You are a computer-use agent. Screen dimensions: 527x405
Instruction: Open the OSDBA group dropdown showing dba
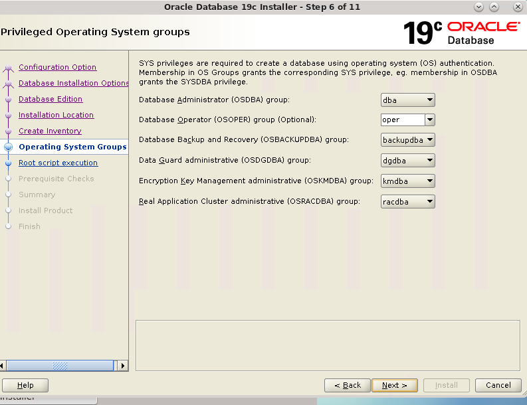[x=407, y=100]
